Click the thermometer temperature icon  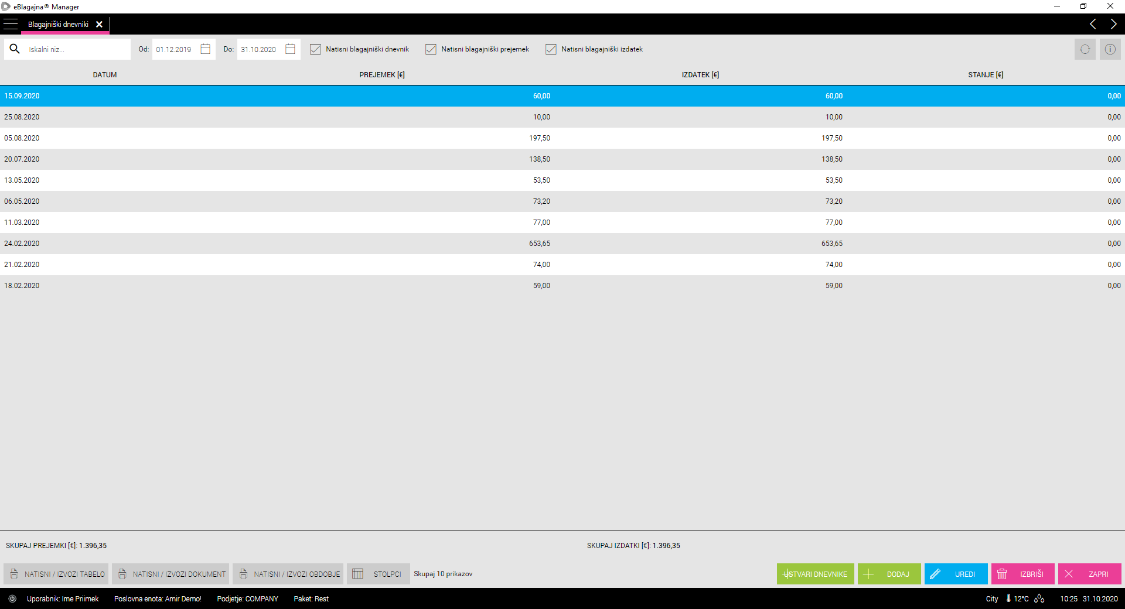(x=1008, y=598)
